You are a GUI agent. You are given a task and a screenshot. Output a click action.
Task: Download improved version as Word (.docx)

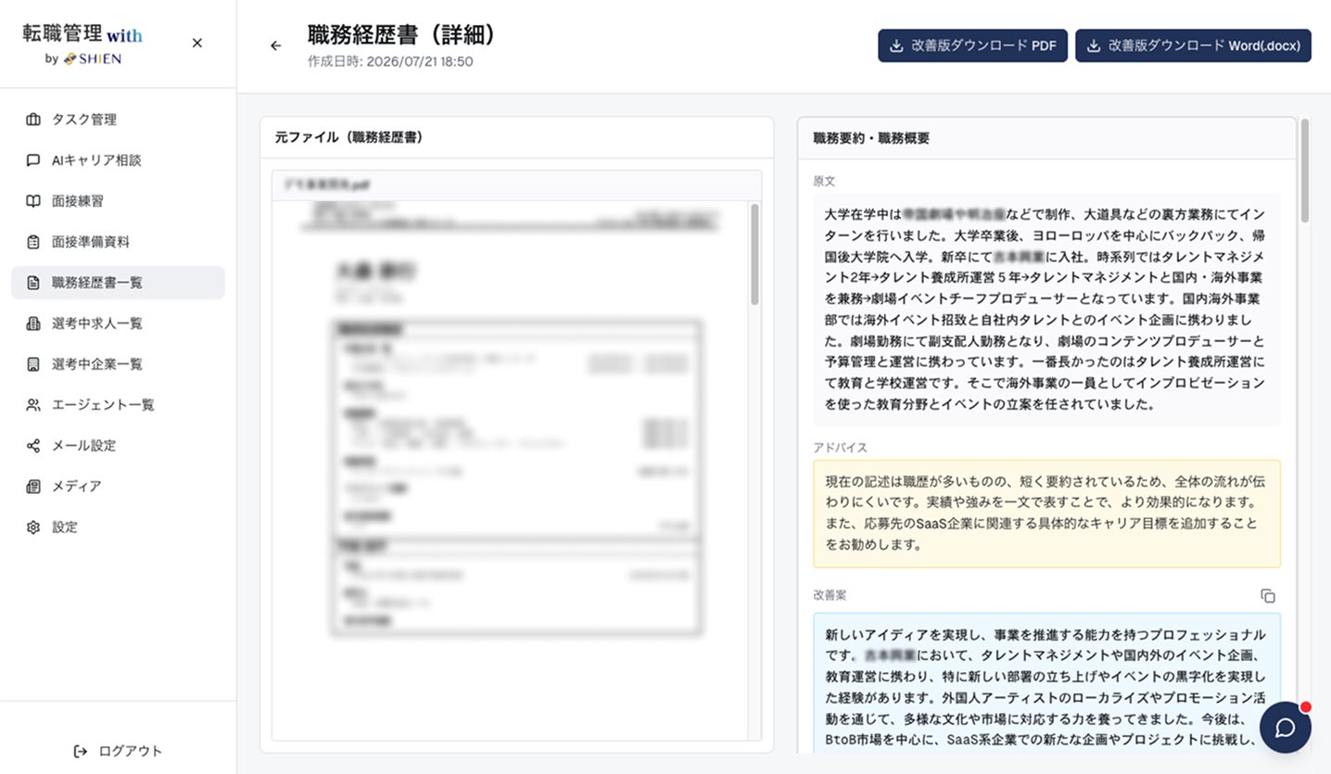pyautogui.click(x=1193, y=45)
